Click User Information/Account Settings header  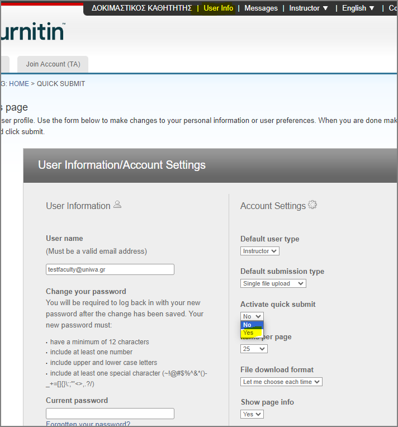coord(122,165)
